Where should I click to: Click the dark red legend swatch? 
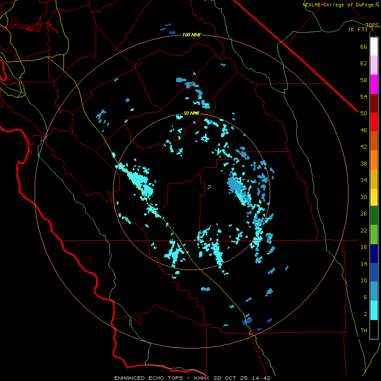[374, 103]
